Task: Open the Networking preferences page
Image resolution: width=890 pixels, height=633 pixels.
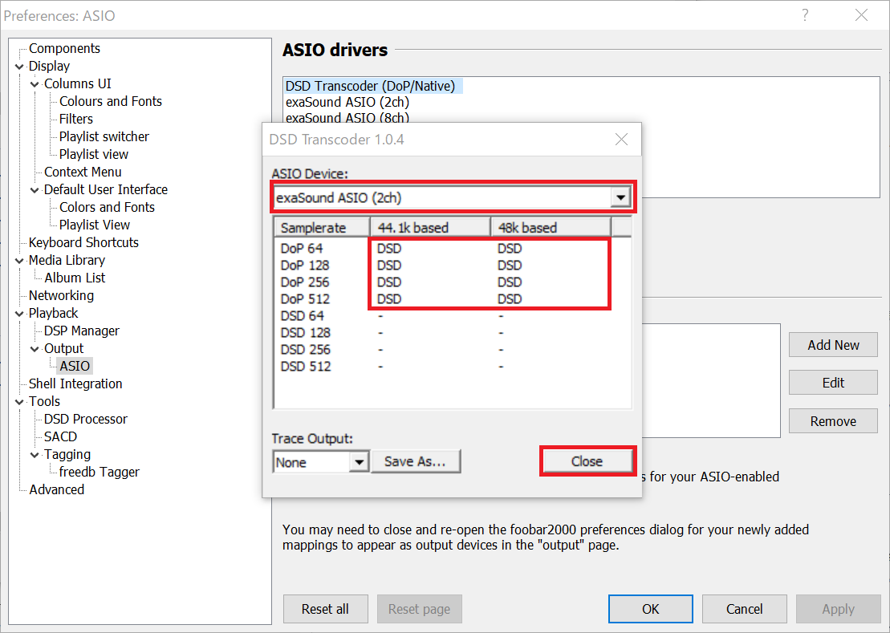Action: tap(61, 295)
